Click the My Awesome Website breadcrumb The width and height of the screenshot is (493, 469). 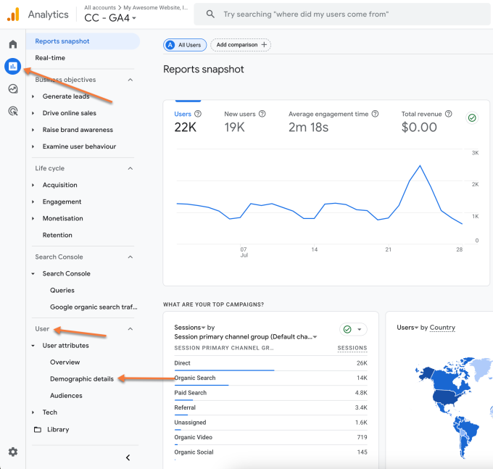click(x=155, y=7)
